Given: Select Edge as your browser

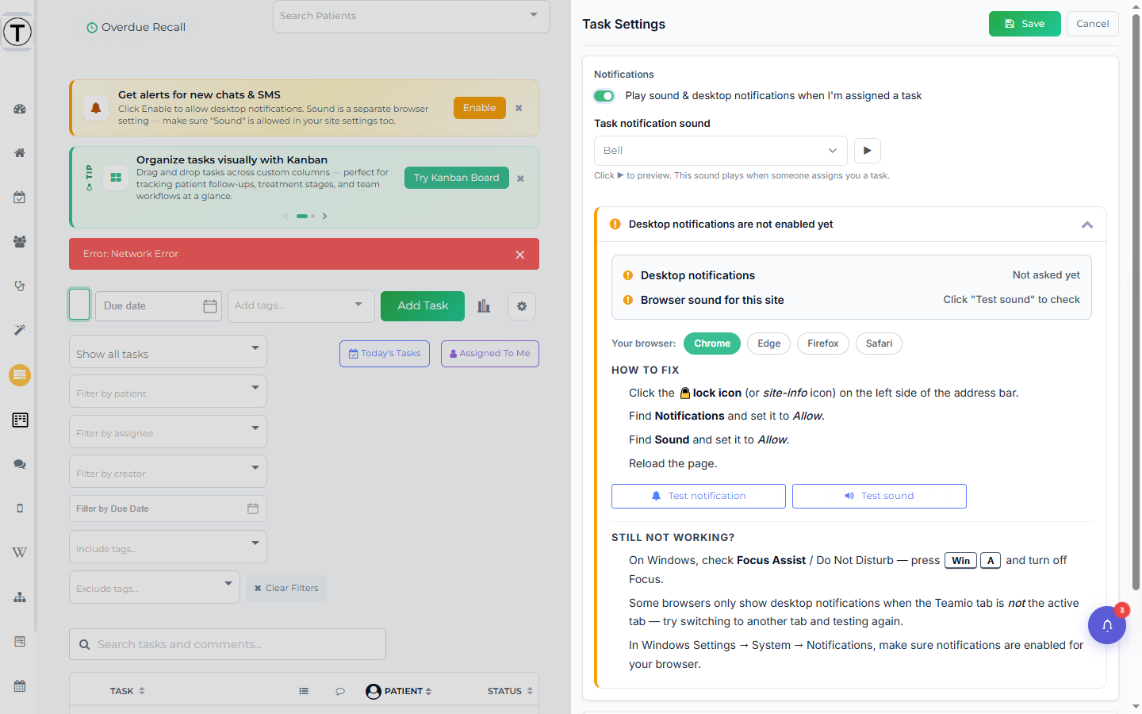Looking at the screenshot, I should (x=768, y=344).
